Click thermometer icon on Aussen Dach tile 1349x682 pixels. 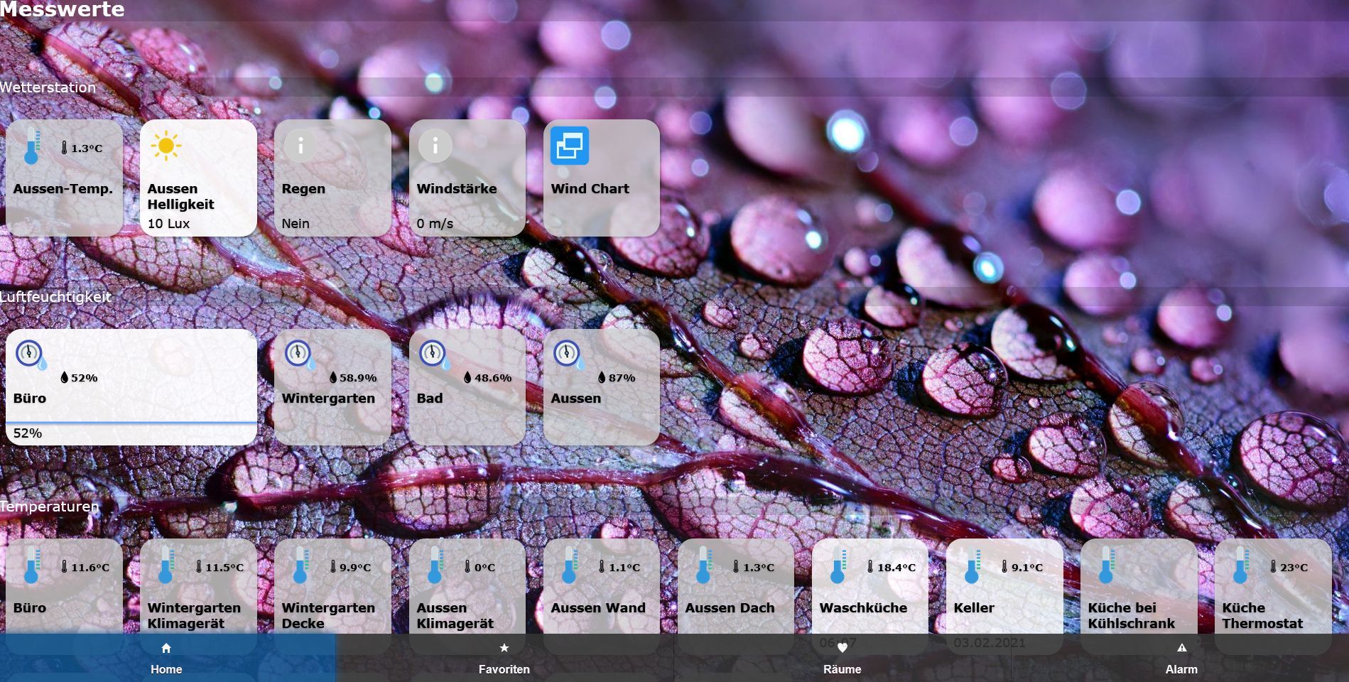click(x=705, y=565)
